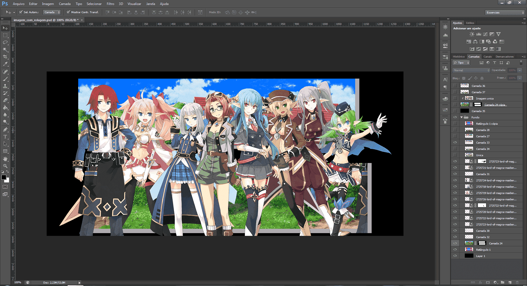Click the zoom percentage field in status bar

(18, 282)
